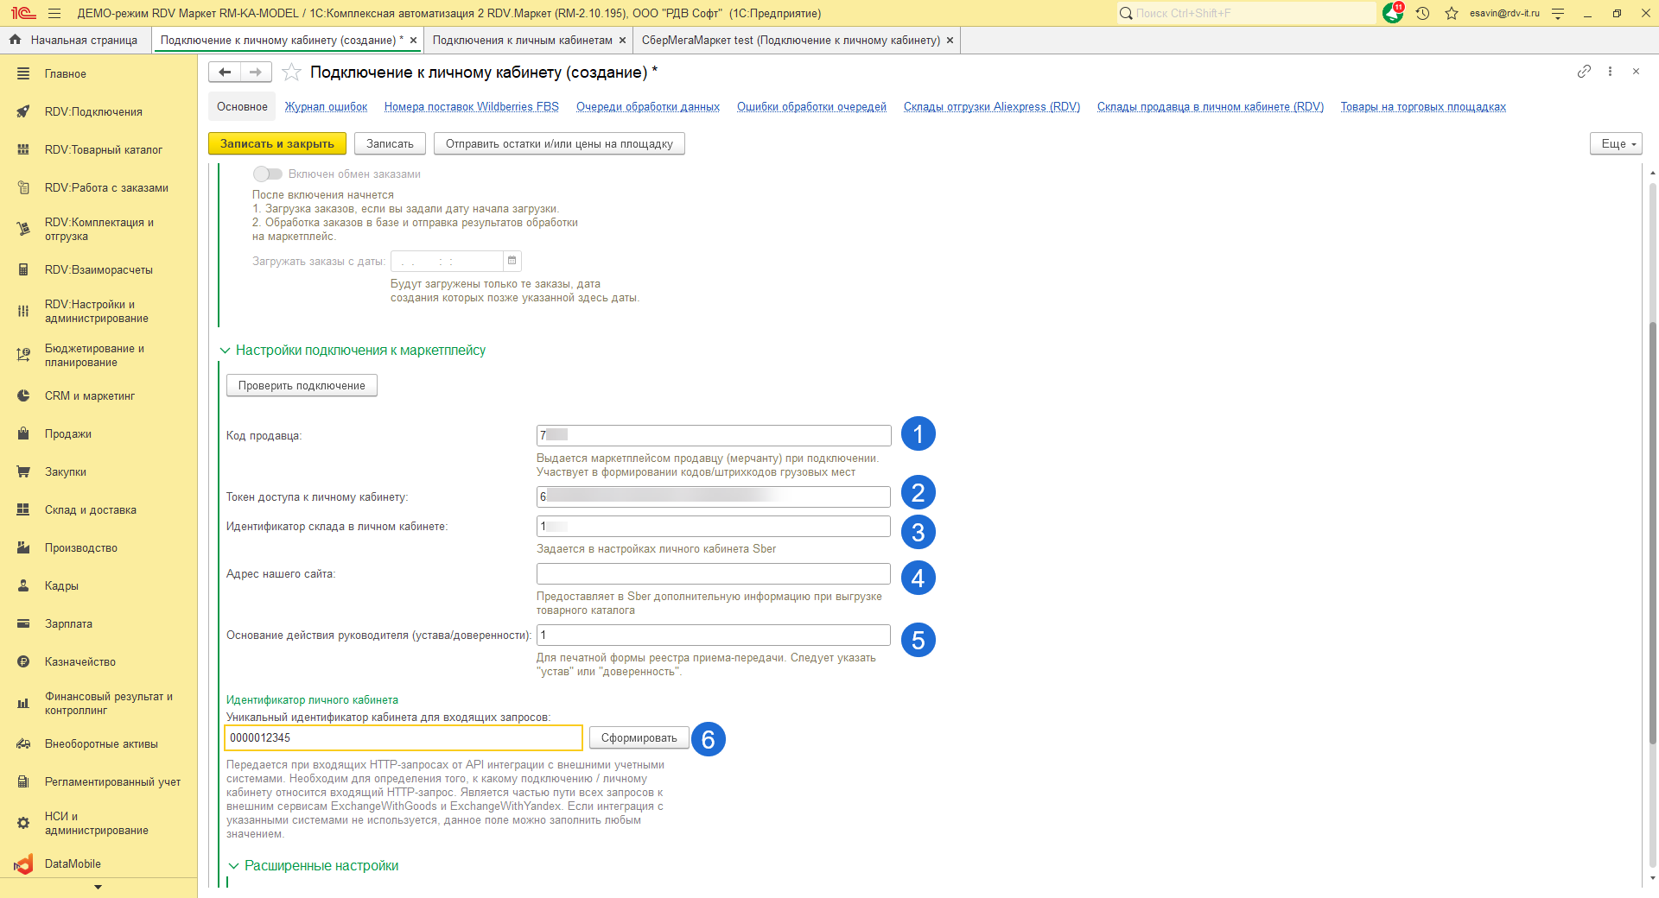Open Номера поставок Wildberries FBS link

(472, 107)
